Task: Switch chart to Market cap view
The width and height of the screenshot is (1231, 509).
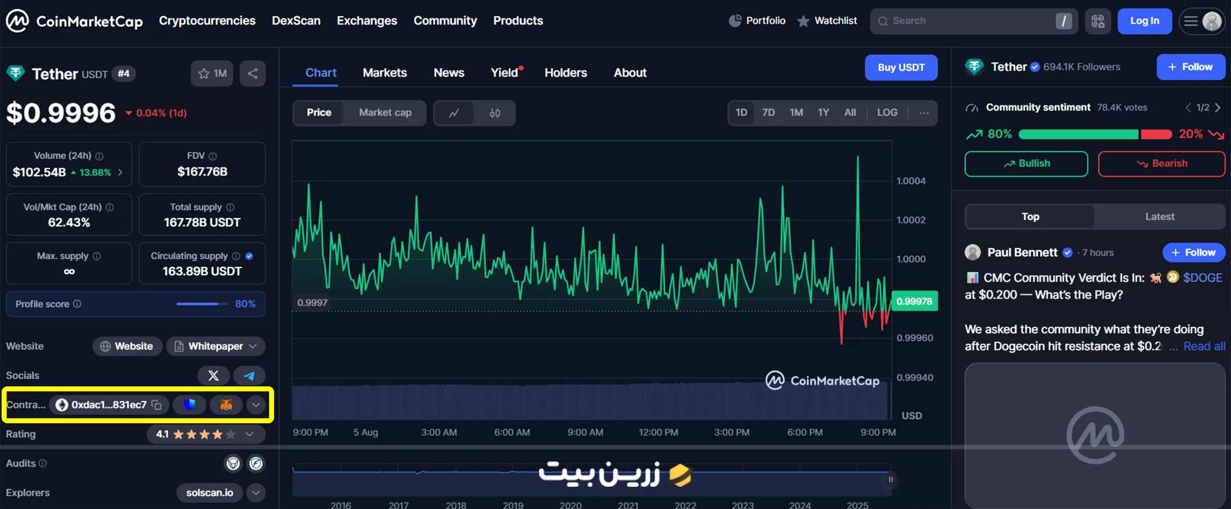Action: click(x=385, y=113)
